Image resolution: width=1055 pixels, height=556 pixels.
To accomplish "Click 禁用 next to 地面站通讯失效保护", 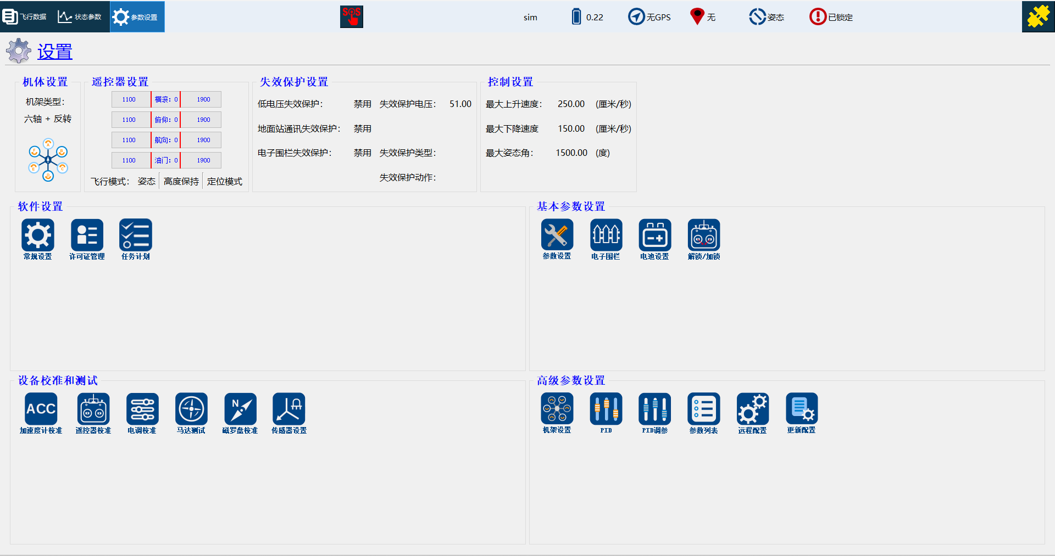I will point(363,128).
